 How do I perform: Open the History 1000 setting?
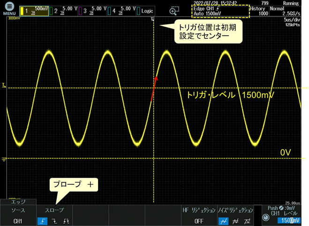pos(259,11)
